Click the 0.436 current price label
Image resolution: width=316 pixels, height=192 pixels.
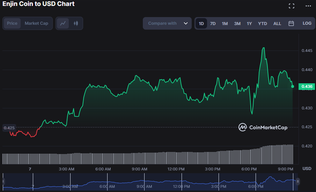pyautogui.click(x=307, y=86)
